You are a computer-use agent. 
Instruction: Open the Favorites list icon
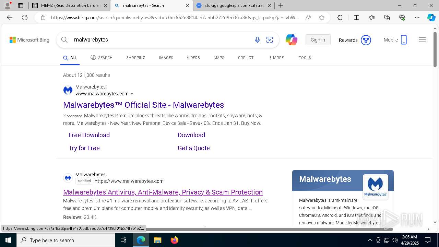372,17
